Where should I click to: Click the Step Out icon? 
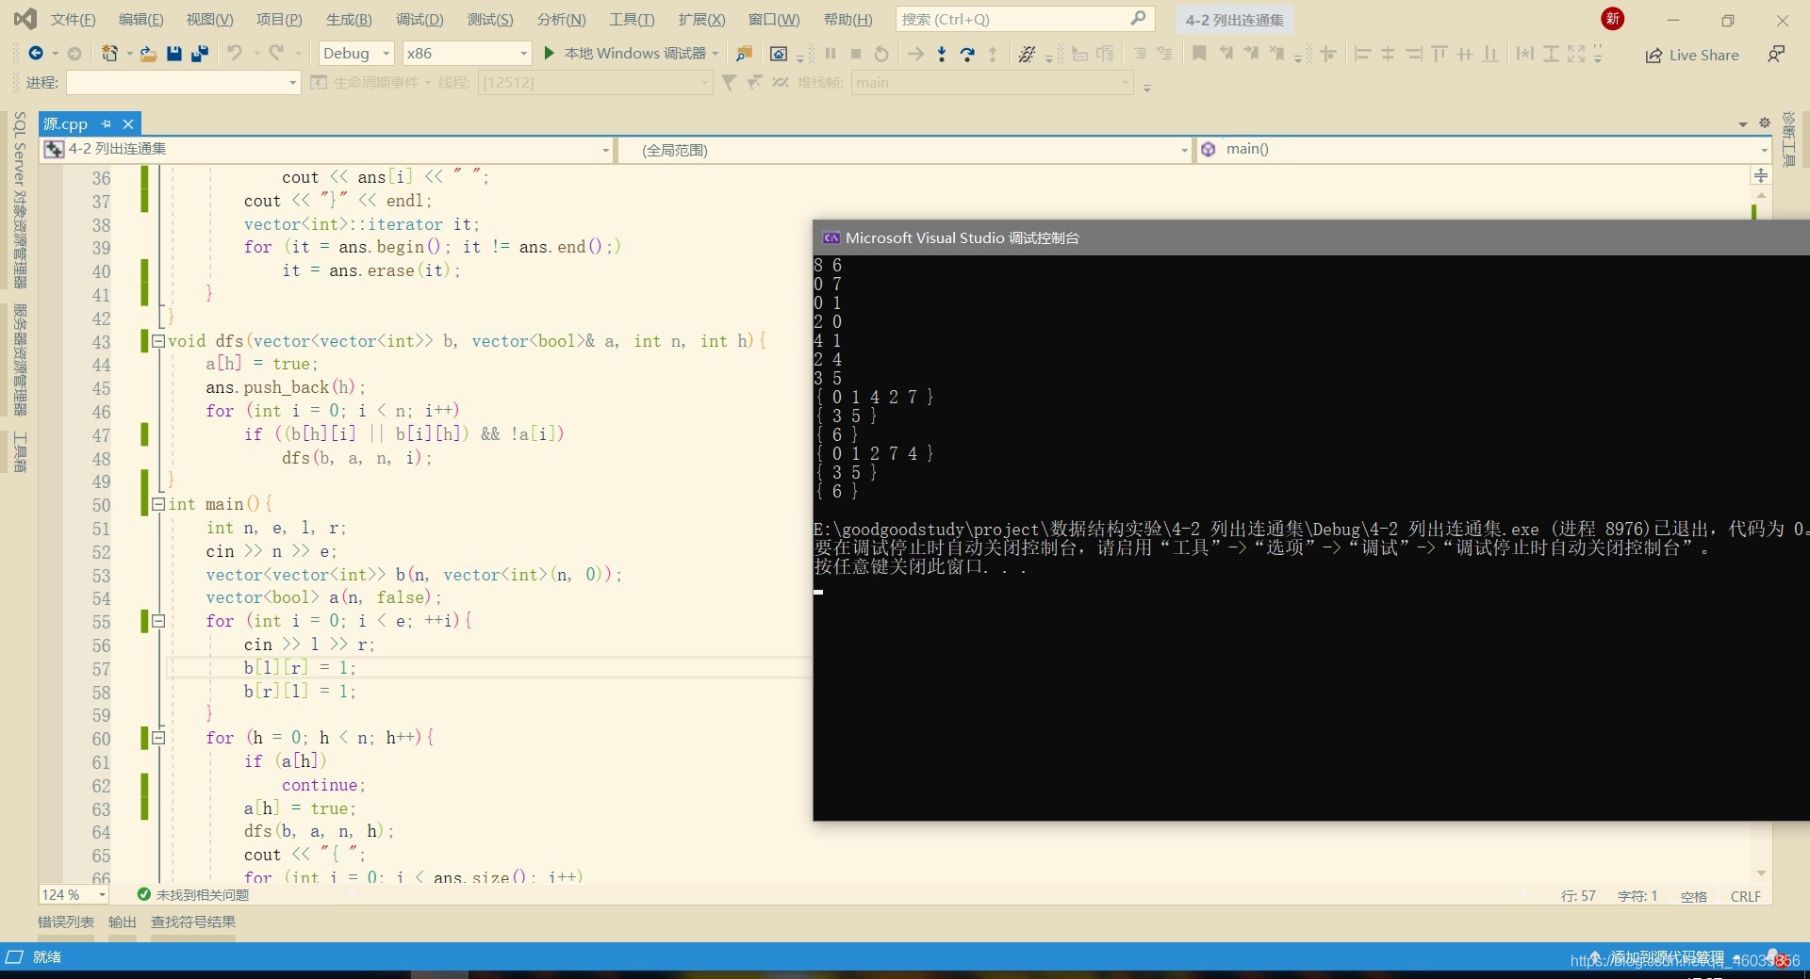[993, 54]
